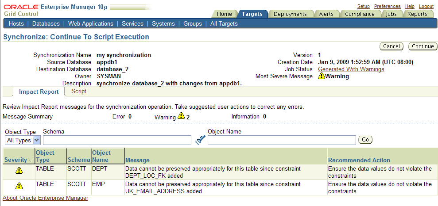This screenshot has width=438, height=206.
Task: Click the source database value appdb1
Action: pyautogui.click(x=107, y=62)
